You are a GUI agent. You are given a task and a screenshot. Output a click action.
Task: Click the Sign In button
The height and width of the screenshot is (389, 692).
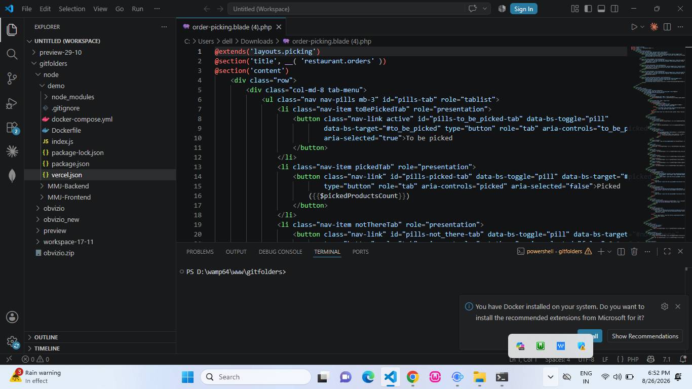pos(523,9)
